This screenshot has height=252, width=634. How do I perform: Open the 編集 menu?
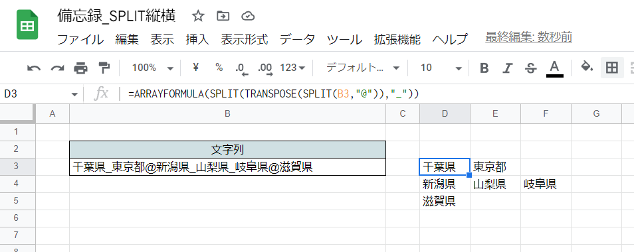coord(126,39)
